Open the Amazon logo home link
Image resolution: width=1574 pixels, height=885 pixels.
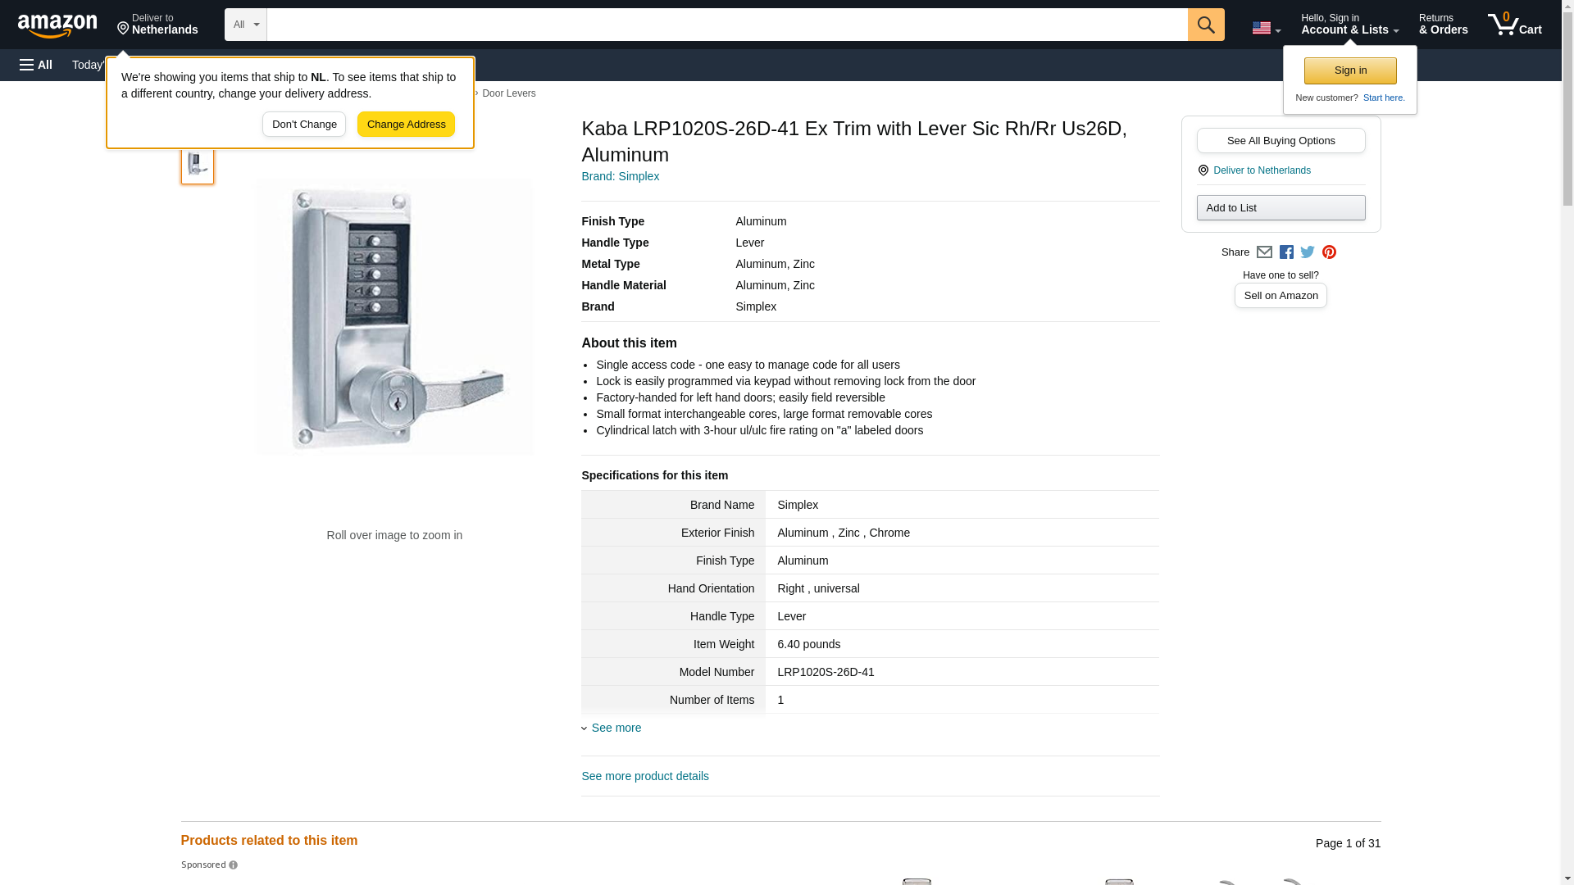click(57, 26)
